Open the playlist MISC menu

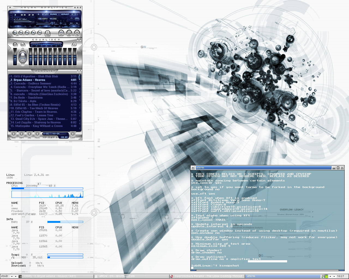click(37, 135)
